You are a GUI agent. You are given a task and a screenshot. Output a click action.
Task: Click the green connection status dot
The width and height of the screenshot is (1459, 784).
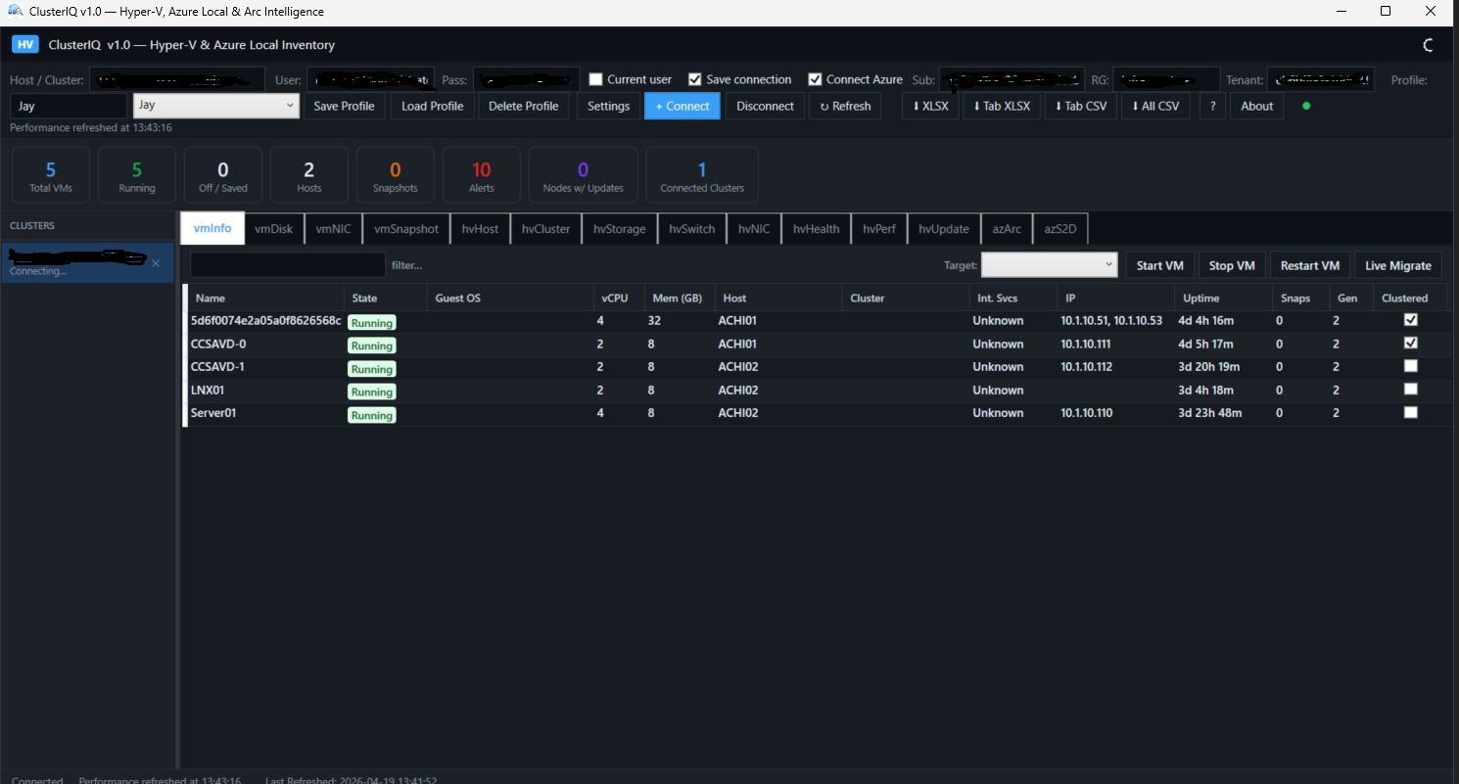pos(1305,106)
